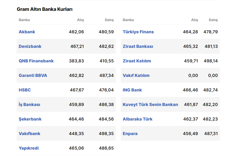Select the QNB Finansbank link
242x157 pixels.
point(36,61)
